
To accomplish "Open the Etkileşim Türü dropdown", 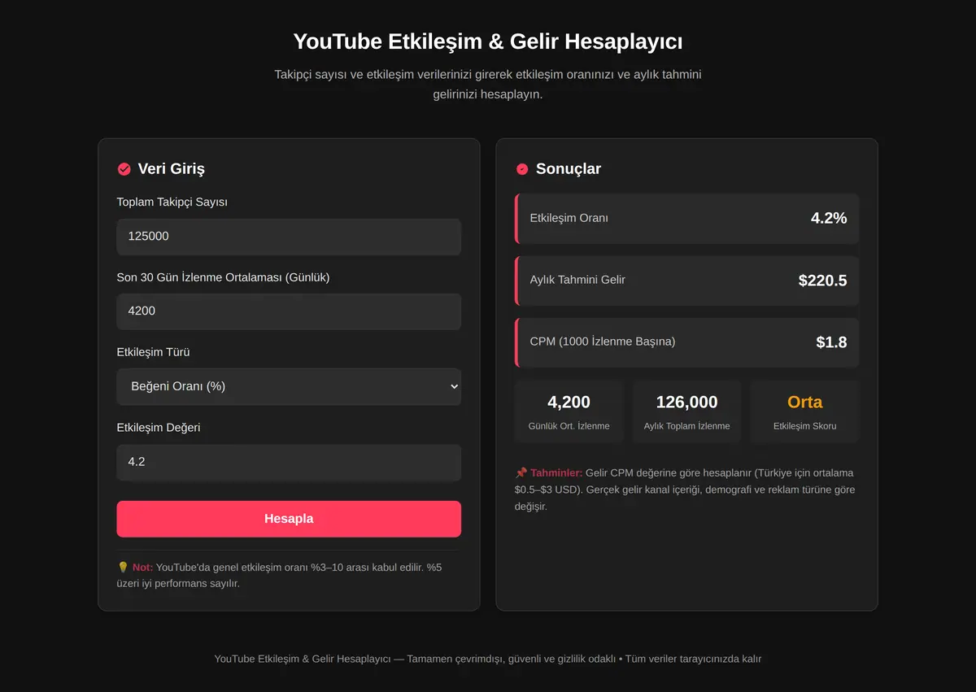I will click(289, 386).
